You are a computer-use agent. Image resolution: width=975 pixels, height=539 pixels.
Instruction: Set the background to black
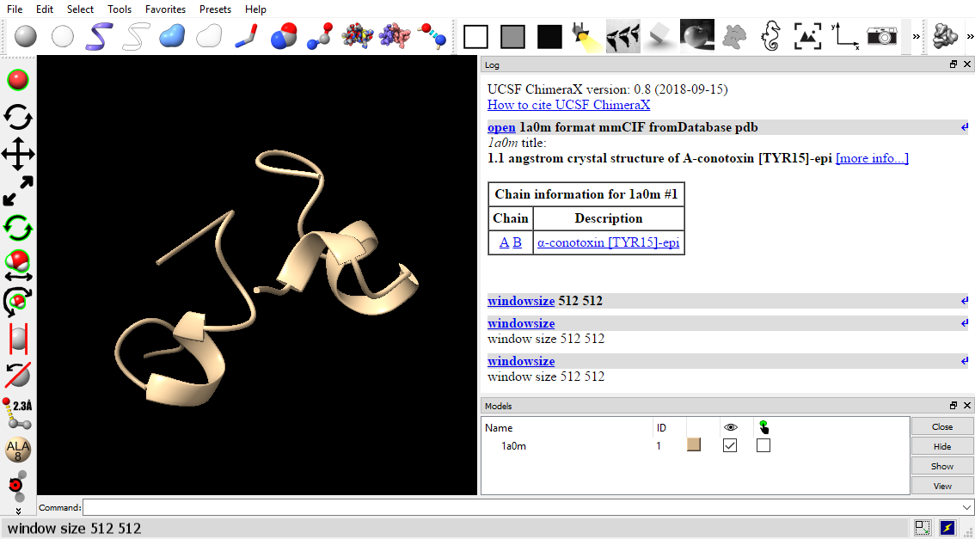pyautogui.click(x=549, y=36)
